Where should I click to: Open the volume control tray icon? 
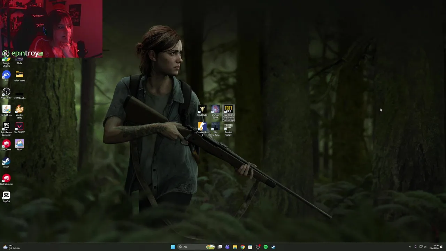pyautogui.click(x=425, y=247)
